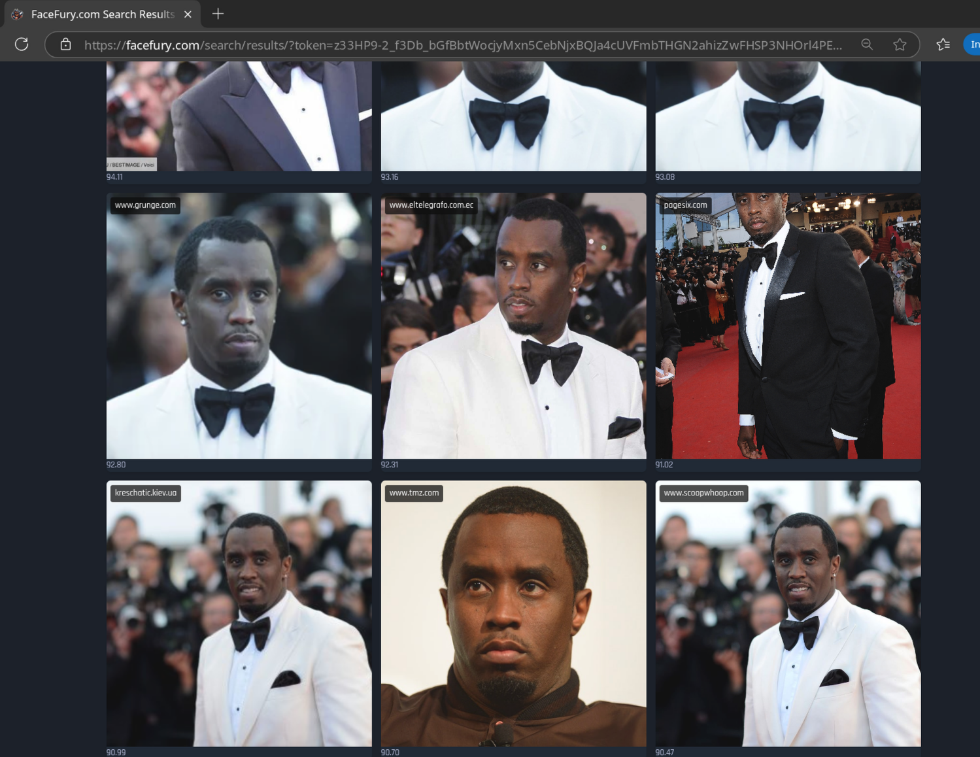The height and width of the screenshot is (757, 980).
Task: Open the result image scored 90.47
Action: click(x=788, y=614)
